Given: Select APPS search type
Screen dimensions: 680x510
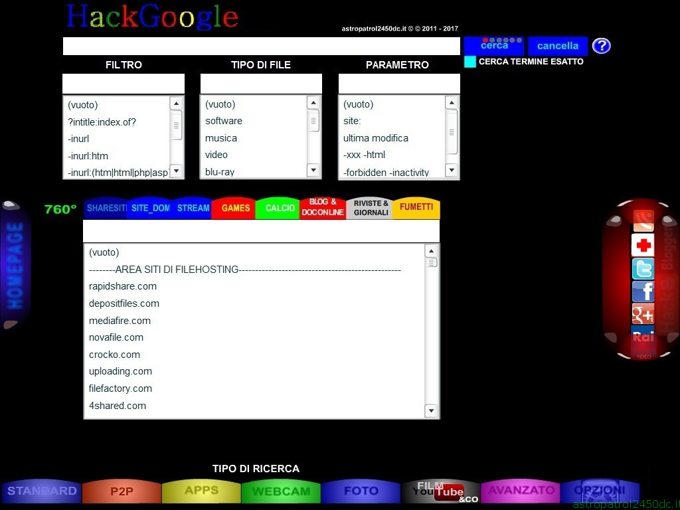Looking at the screenshot, I should (201, 491).
